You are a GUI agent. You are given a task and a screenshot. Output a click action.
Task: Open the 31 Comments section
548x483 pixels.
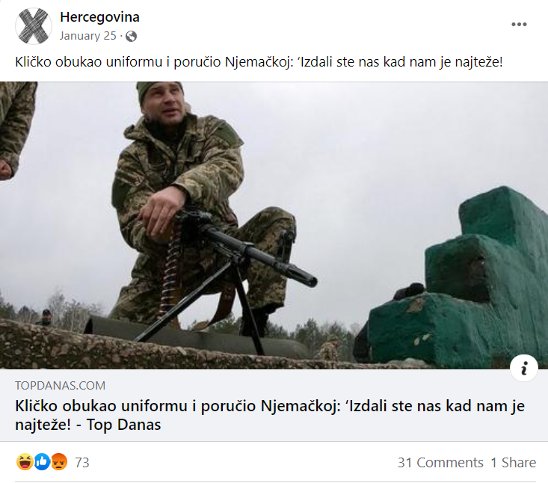point(440,462)
